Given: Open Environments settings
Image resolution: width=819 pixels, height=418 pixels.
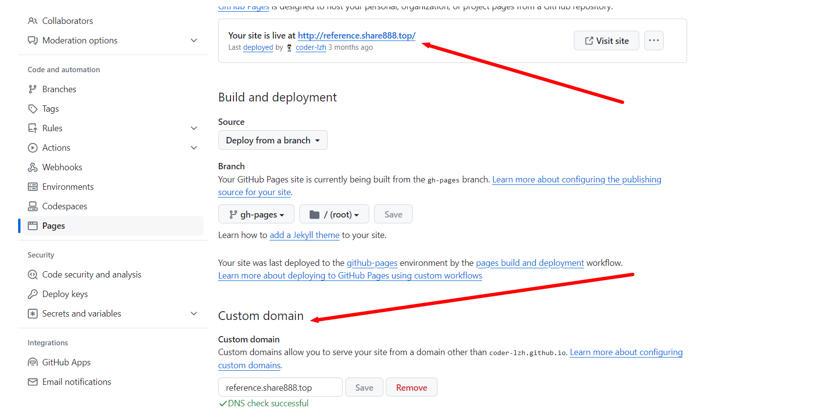Looking at the screenshot, I should (68, 187).
